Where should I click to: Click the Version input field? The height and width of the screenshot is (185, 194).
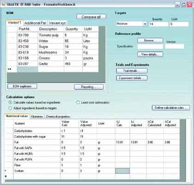pos(175,47)
